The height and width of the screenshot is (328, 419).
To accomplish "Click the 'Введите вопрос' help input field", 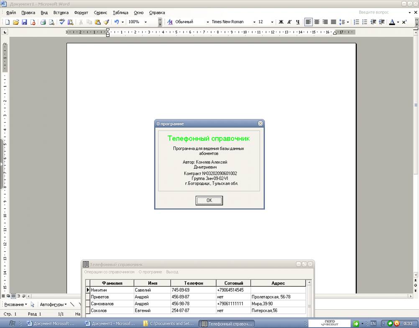I will (x=376, y=13).
